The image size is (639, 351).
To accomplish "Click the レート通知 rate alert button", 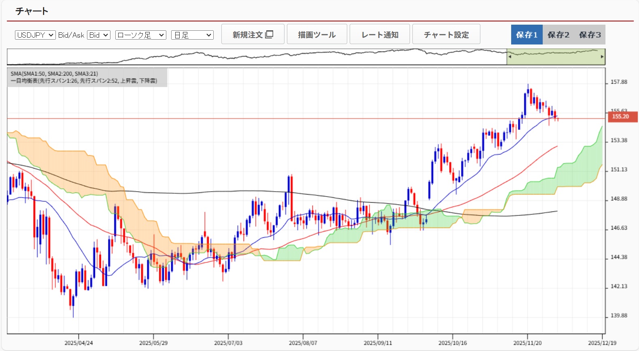I will pos(380,34).
